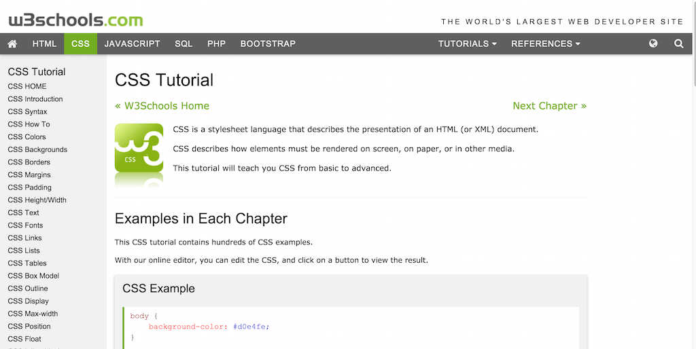Open CSS How To in sidebar
This screenshot has height=349, width=696.
click(29, 124)
